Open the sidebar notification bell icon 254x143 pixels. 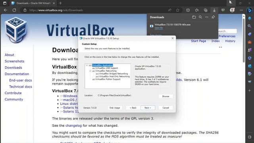click(x=250, y=18)
